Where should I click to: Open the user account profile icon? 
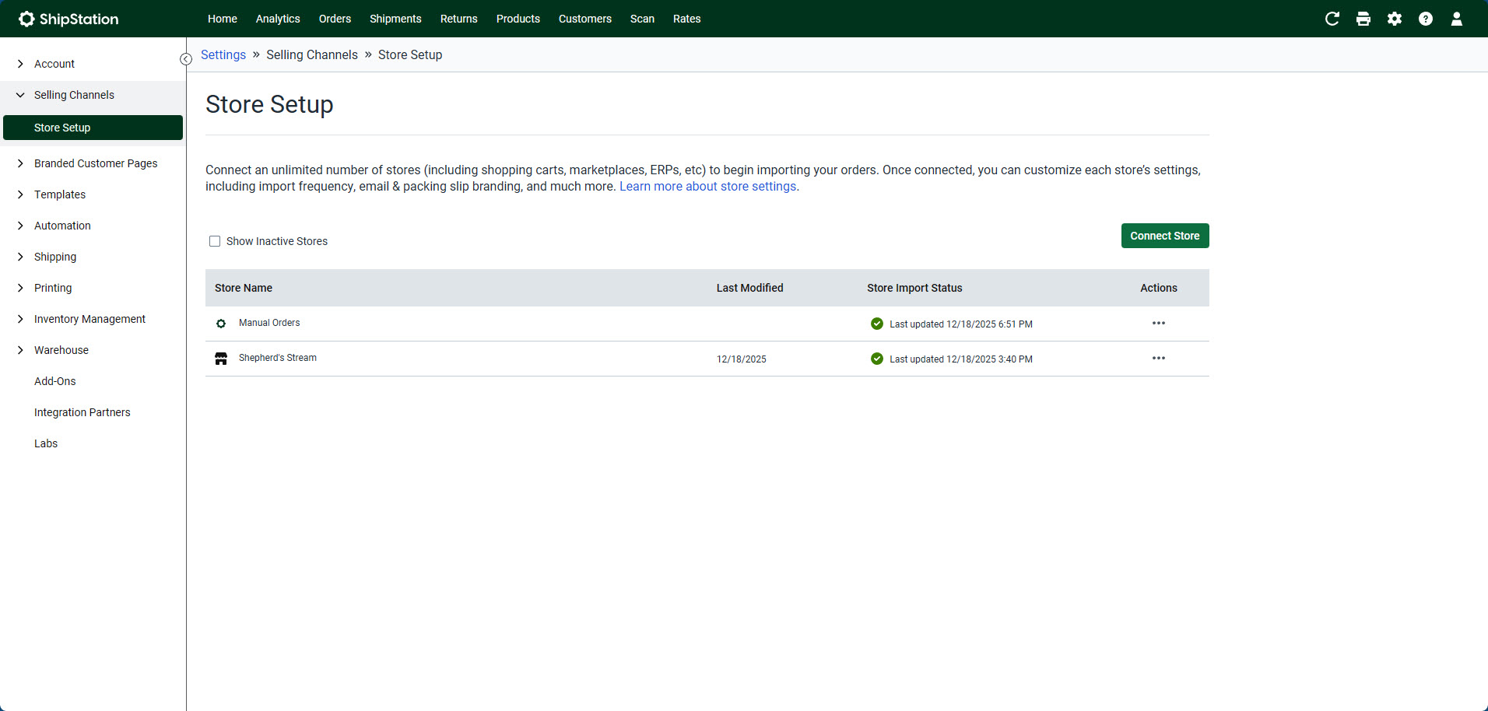(x=1456, y=19)
